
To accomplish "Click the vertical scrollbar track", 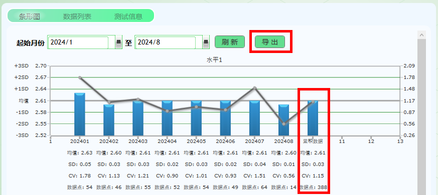I will pyautogui.click(x=421, y=117).
